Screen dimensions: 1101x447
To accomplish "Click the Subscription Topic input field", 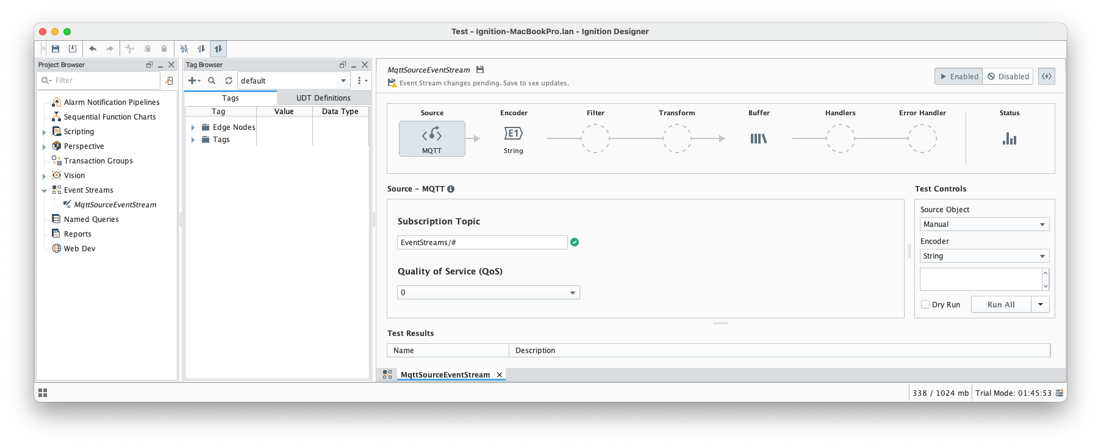I will click(482, 243).
